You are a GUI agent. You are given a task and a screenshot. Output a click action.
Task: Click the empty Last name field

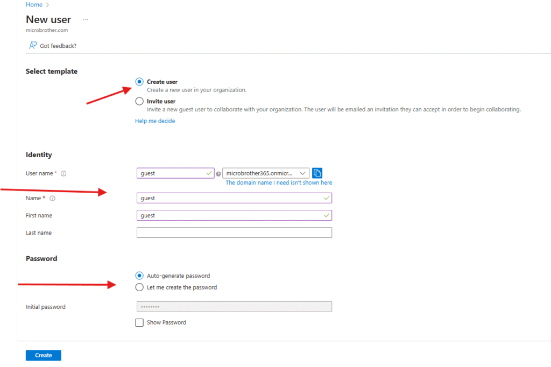[x=234, y=232]
